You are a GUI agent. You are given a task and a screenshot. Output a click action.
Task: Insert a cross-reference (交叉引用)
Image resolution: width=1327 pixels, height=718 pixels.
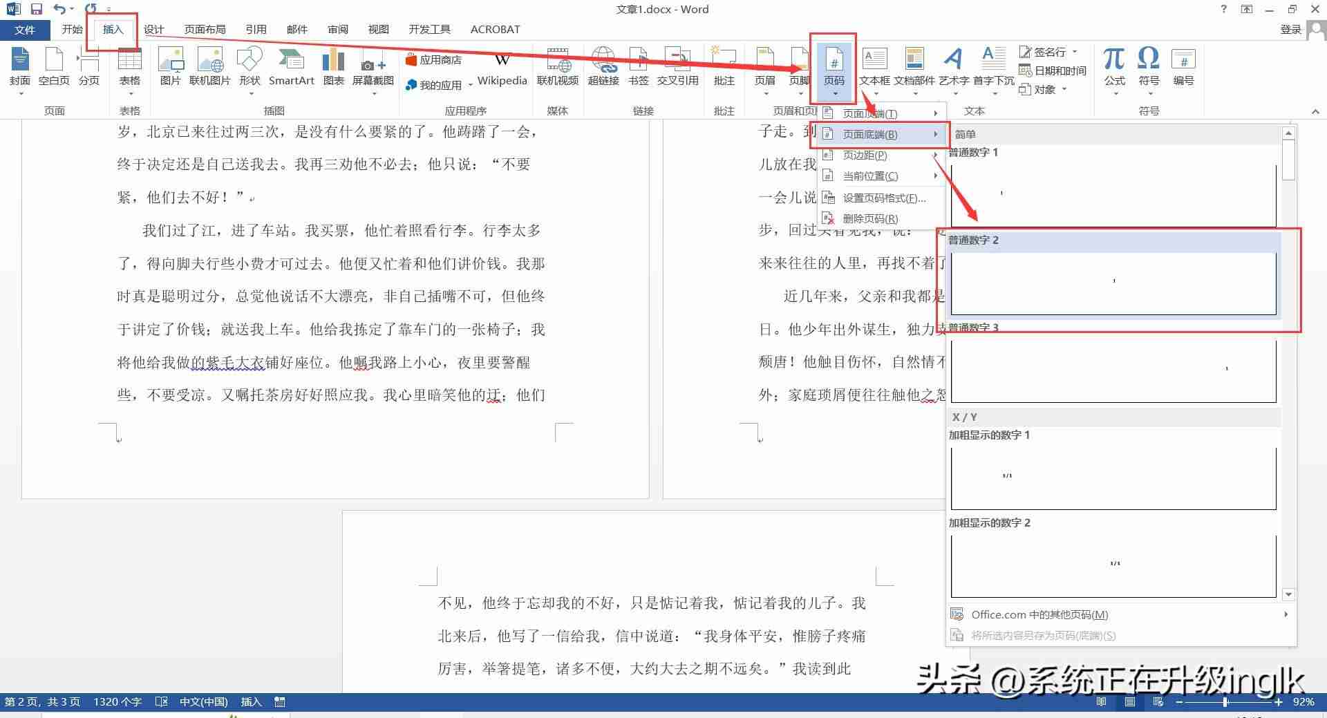pos(677,68)
